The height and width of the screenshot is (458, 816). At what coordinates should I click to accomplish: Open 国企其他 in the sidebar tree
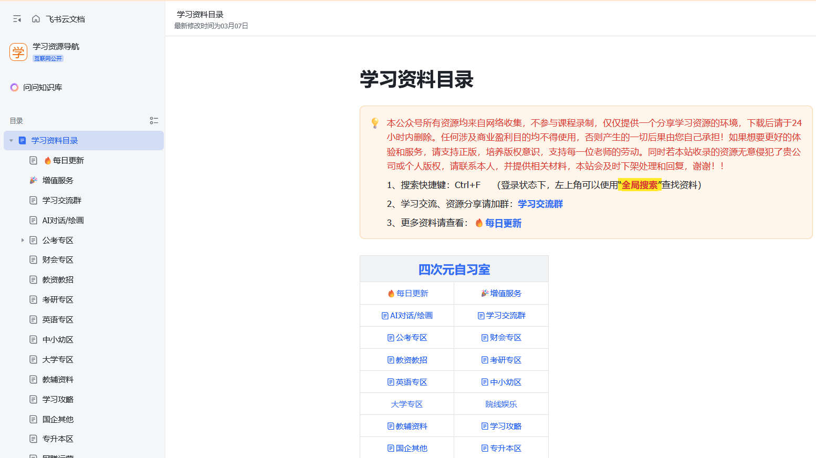58,420
